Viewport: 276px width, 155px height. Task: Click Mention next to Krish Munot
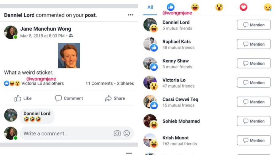pos(254,140)
